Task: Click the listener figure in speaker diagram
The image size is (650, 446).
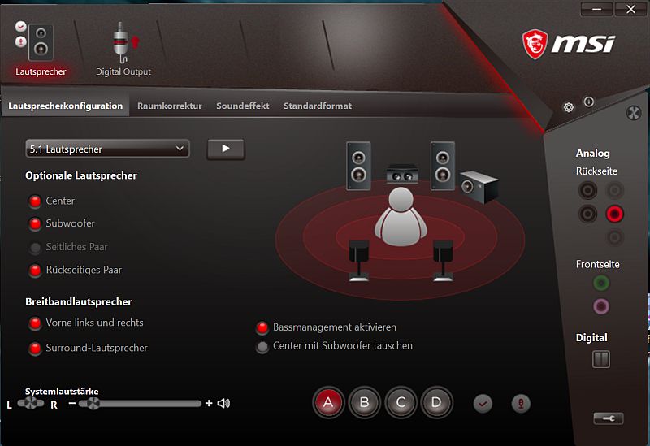Action: coord(401,216)
